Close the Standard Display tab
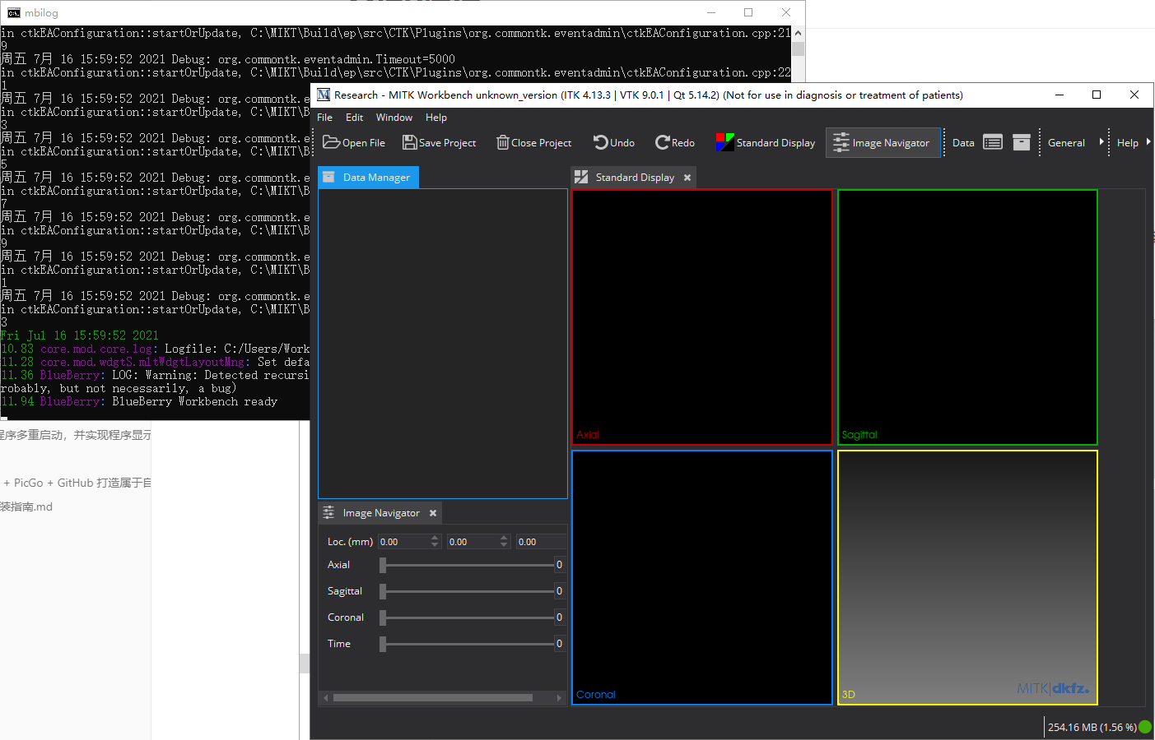 tap(687, 178)
